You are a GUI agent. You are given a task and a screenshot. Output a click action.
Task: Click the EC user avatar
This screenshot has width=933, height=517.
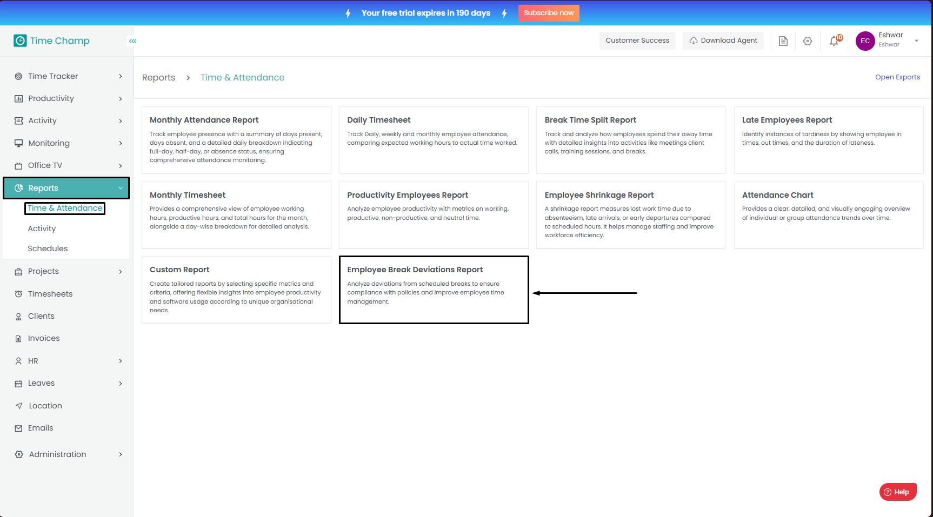865,41
